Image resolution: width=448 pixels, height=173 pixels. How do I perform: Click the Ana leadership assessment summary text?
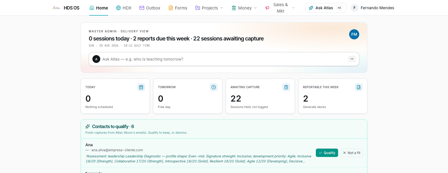(x=198, y=159)
